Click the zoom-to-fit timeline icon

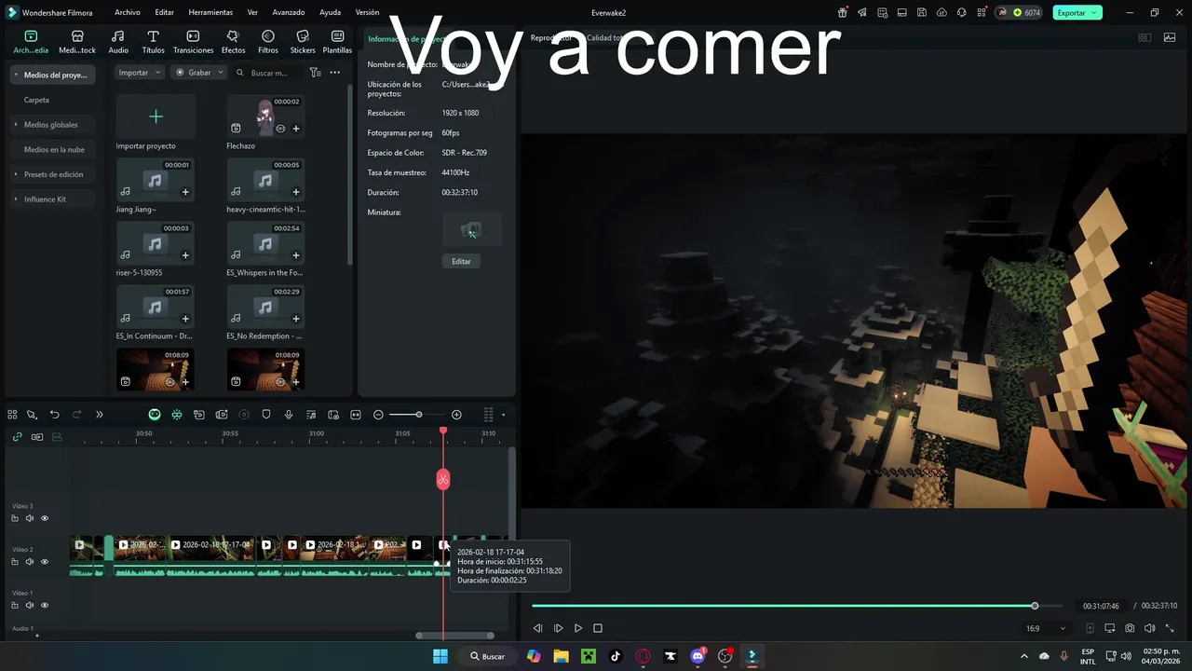356,415
